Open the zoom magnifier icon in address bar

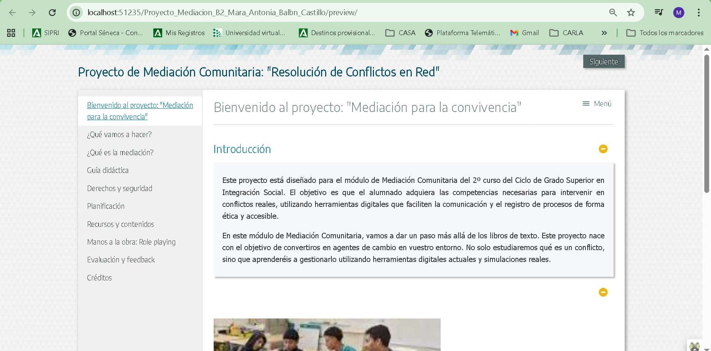point(613,13)
